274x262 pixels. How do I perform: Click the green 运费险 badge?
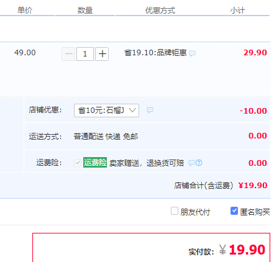(x=95, y=163)
